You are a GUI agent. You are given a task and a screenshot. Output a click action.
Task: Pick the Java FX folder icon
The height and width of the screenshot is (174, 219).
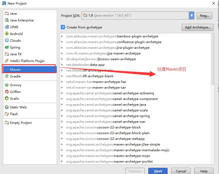click(x=7, y=54)
